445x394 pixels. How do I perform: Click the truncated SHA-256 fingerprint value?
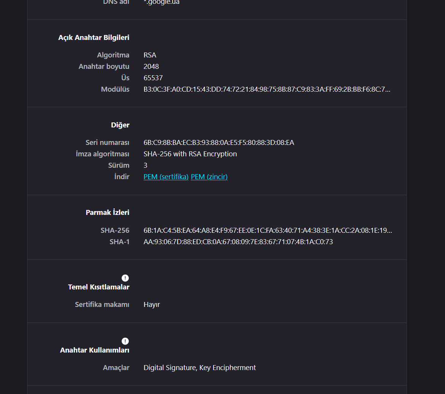click(x=268, y=230)
